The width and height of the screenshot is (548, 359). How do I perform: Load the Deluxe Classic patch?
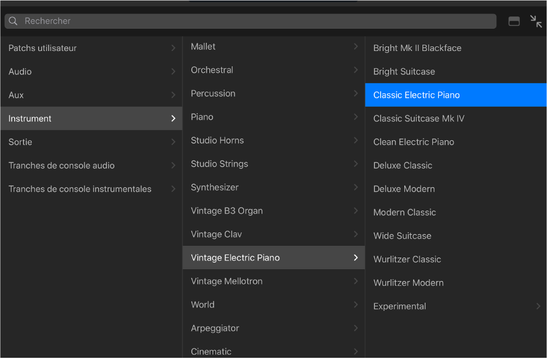[456, 165]
